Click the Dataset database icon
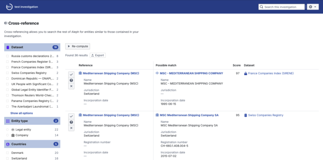 click(8, 47)
